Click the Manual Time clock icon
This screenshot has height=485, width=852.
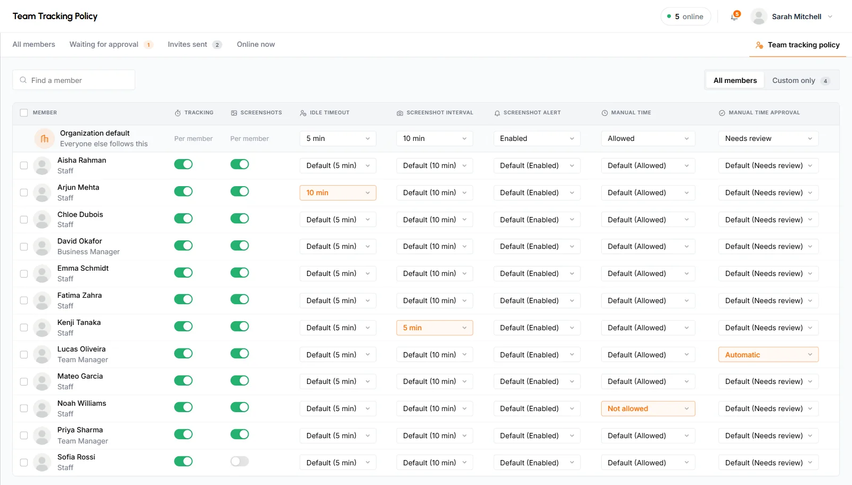pos(604,113)
